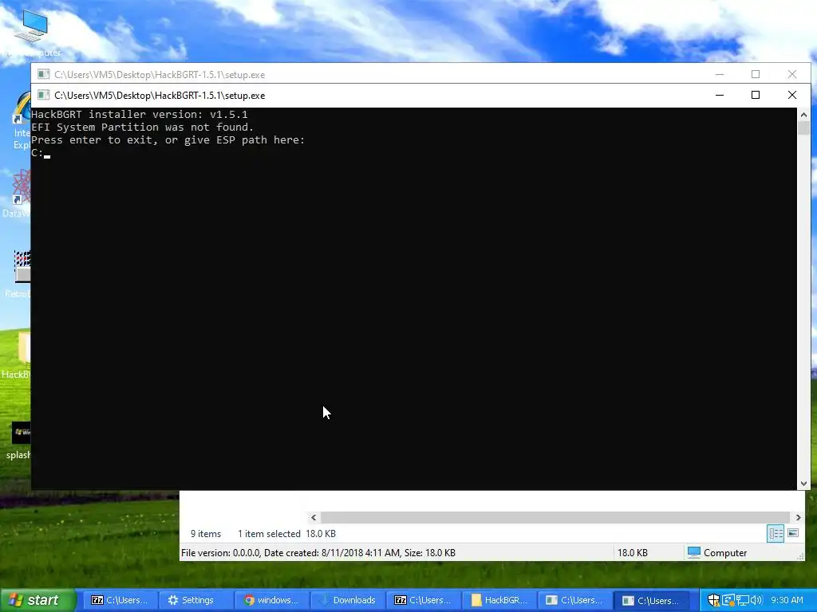Open the Downloads taskbar button
This screenshot has width=817, height=612.
click(347, 600)
